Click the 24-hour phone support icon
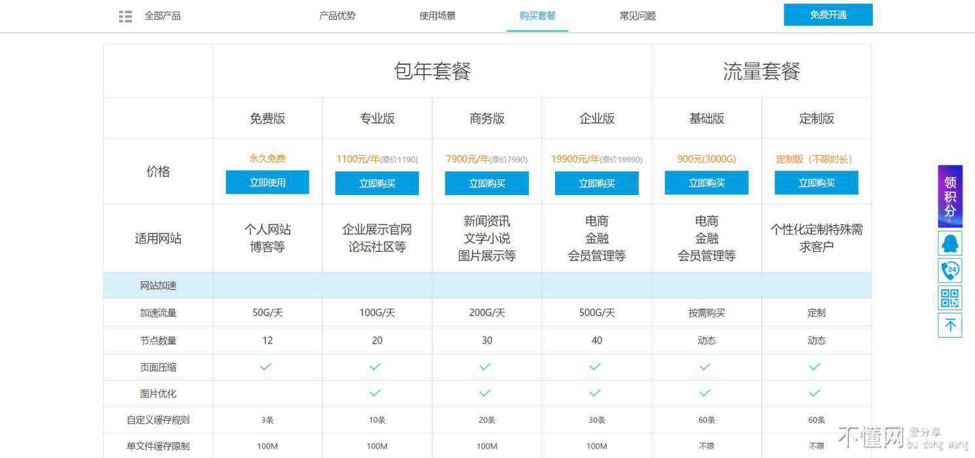This screenshot has height=458, width=975. click(x=950, y=270)
